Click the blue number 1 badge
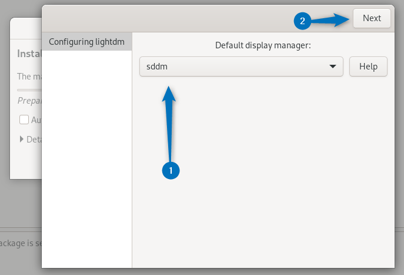This screenshot has height=275, width=404. pos(171,170)
